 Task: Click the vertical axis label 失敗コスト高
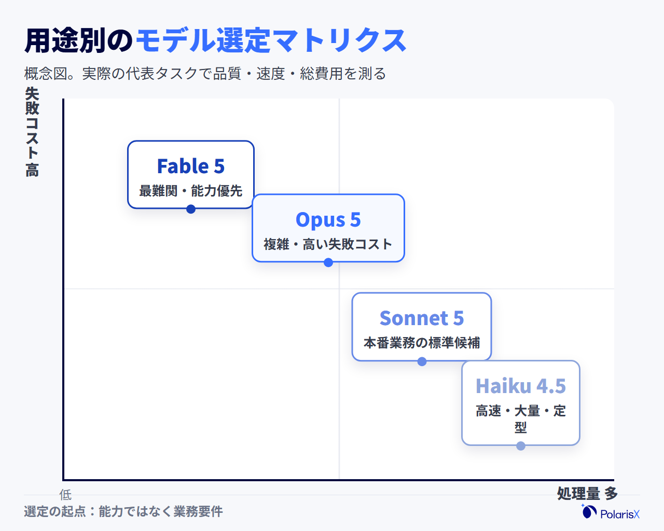point(32,132)
